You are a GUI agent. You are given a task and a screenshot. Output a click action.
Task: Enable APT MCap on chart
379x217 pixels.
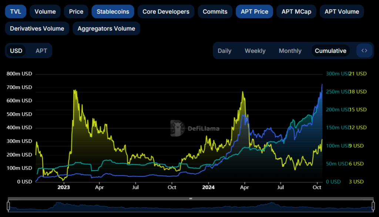[296, 11]
